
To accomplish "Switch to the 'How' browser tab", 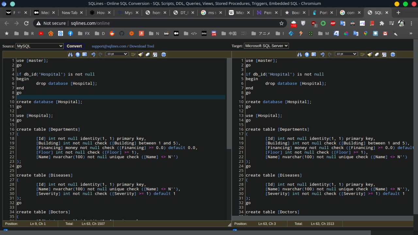I will [101, 13].
